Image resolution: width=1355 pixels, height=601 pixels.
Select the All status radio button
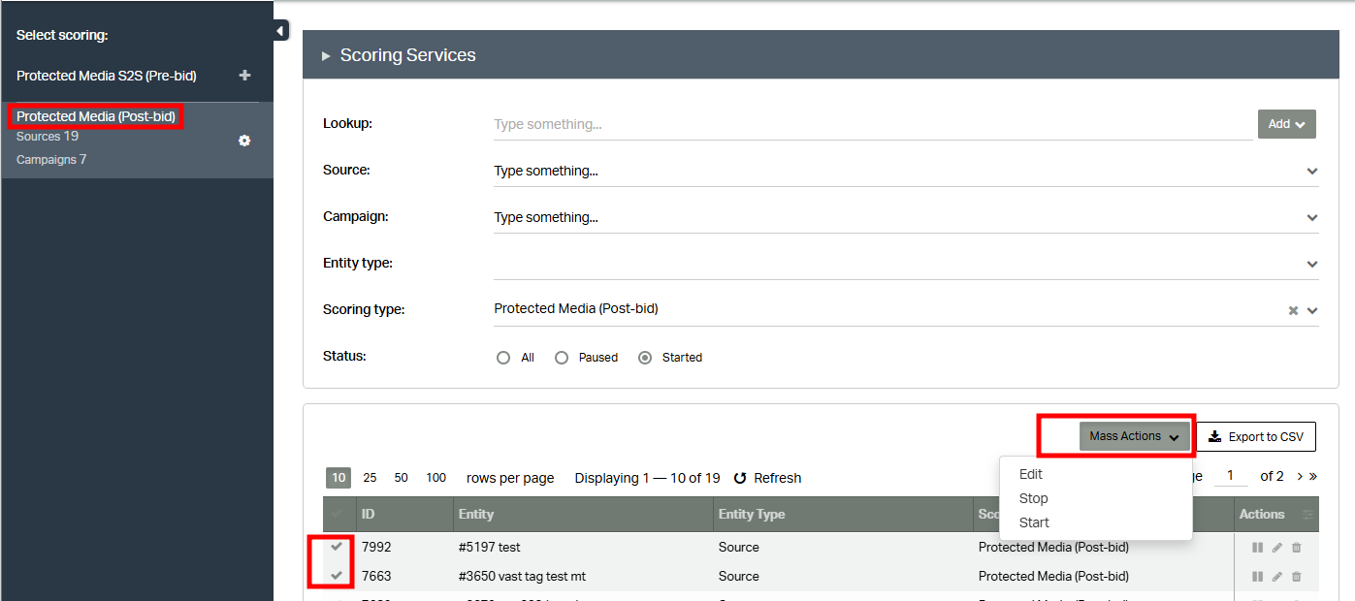tap(503, 358)
